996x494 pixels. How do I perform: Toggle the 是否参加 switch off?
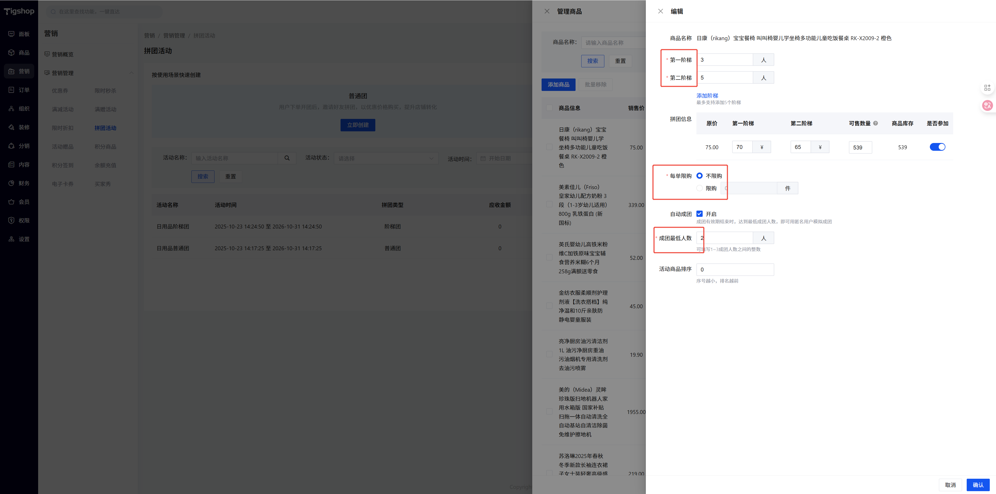click(x=937, y=147)
